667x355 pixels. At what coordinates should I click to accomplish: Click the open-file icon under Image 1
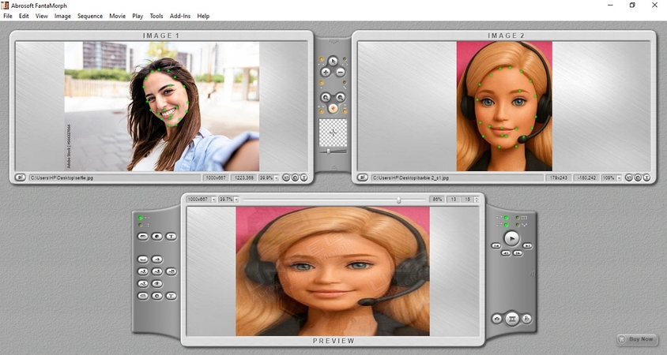point(20,177)
